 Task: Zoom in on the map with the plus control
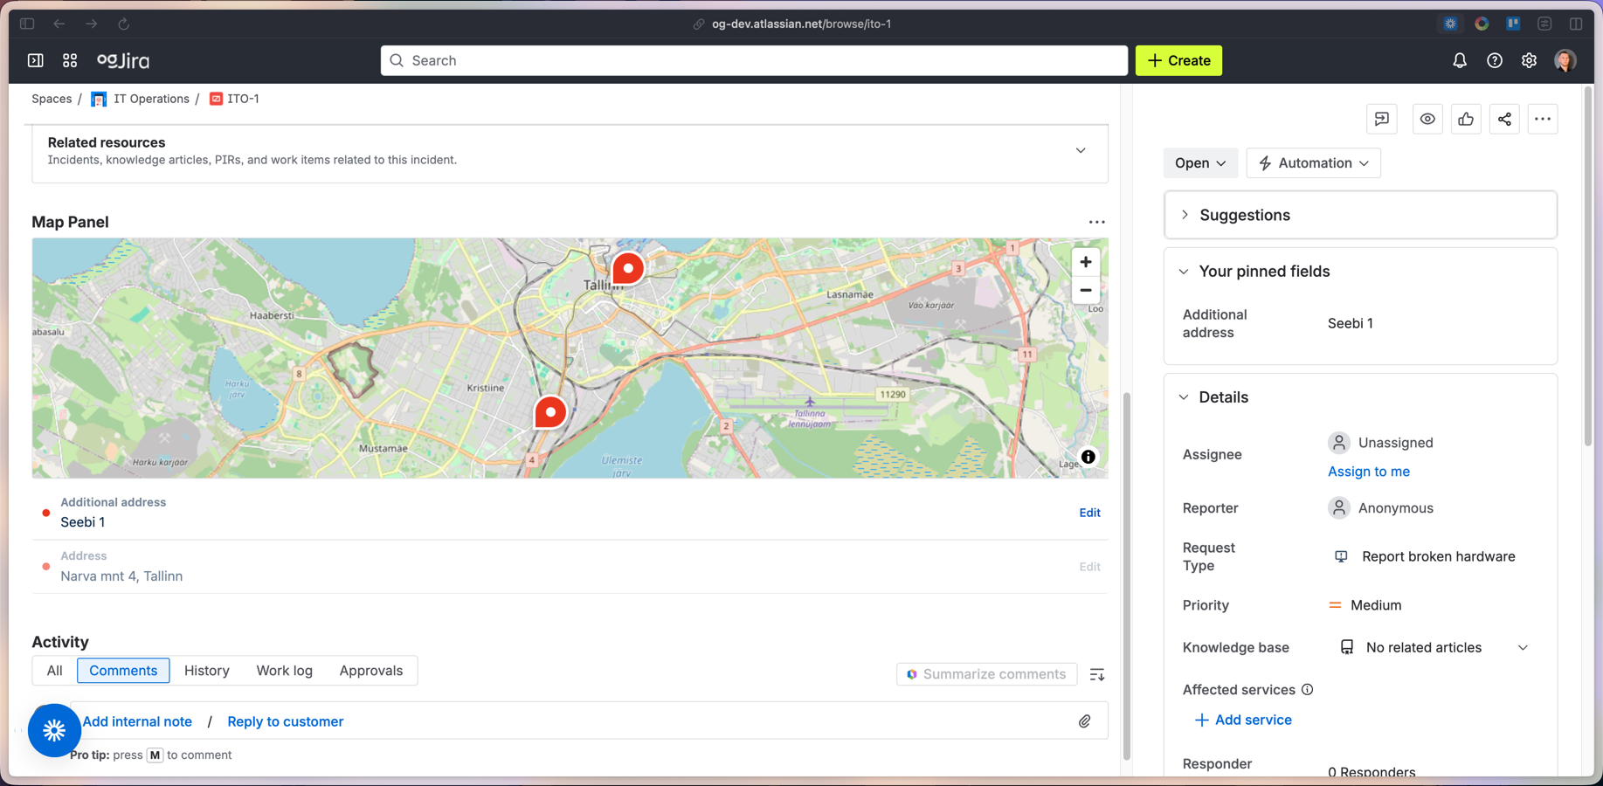pyautogui.click(x=1085, y=261)
